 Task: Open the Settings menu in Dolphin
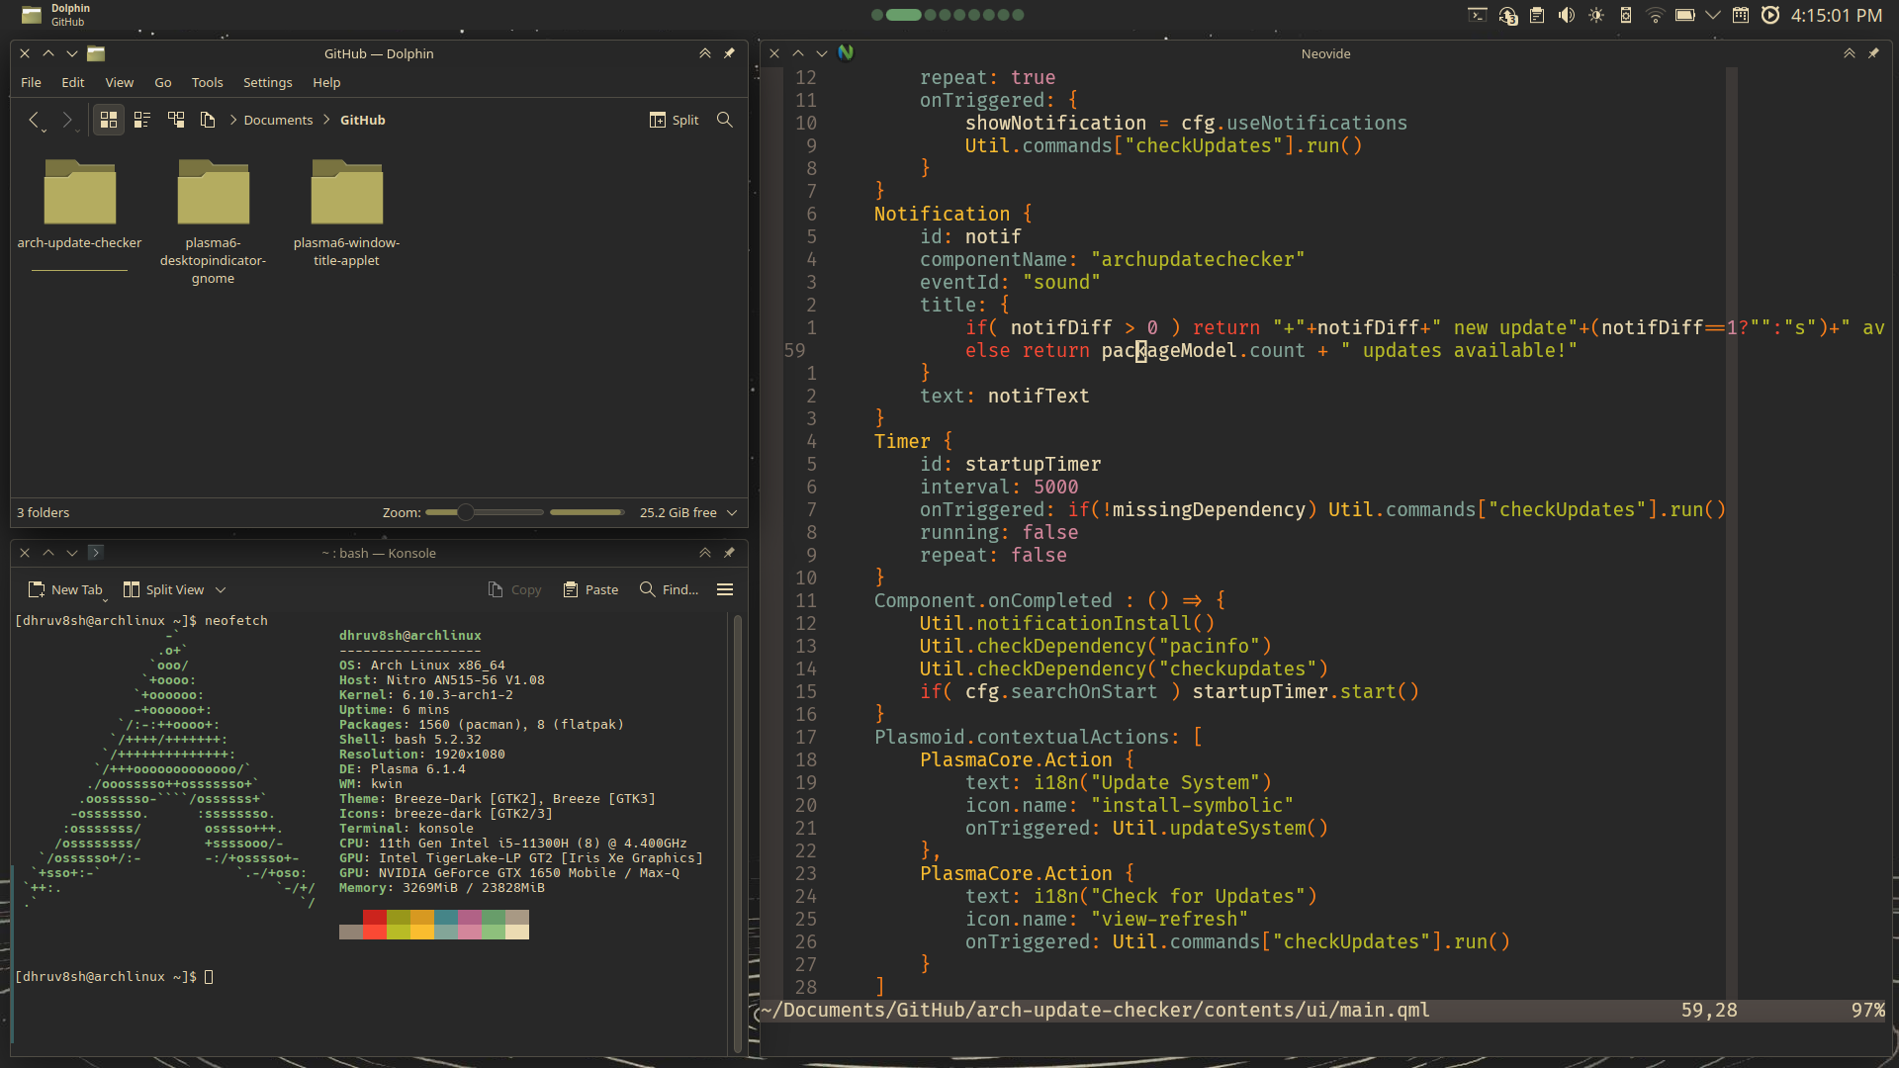(267, 82)
